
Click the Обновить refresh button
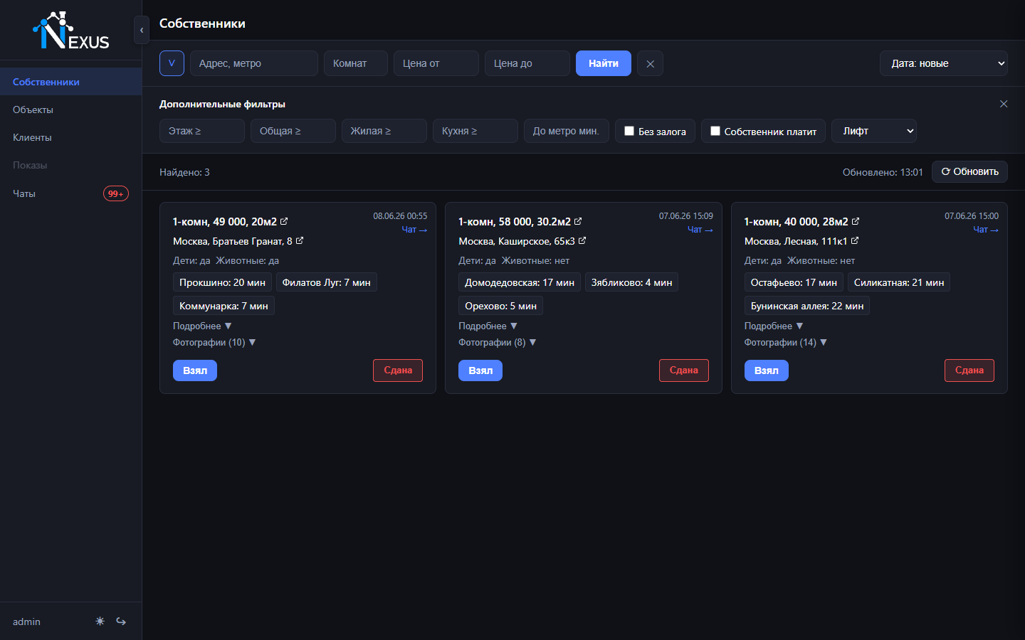point(969,171)
